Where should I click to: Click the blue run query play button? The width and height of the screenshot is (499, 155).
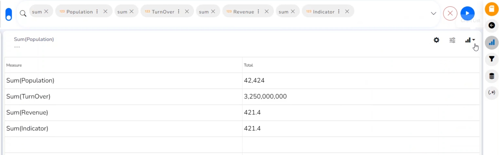467,13
